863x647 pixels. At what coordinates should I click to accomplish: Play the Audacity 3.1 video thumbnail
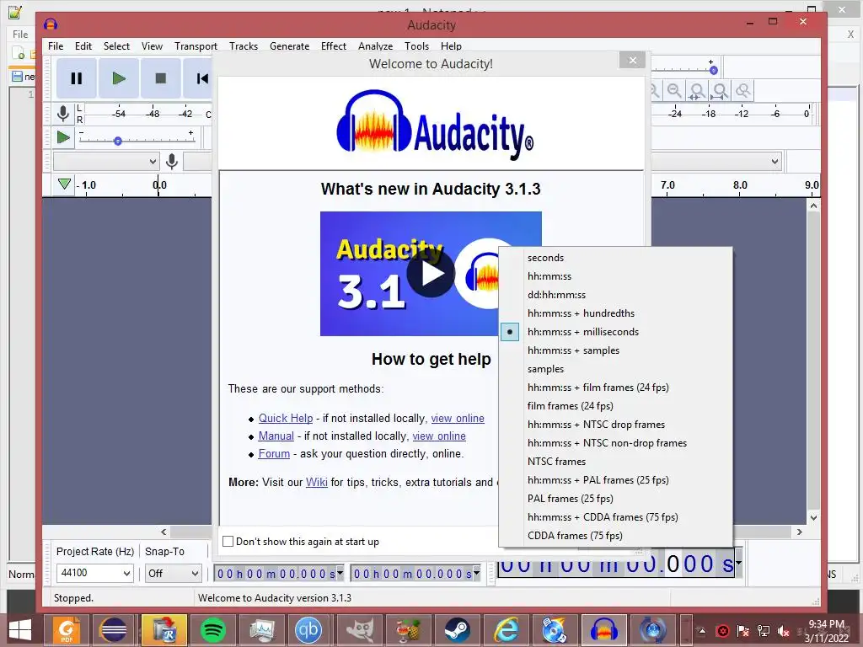[431, 274]
